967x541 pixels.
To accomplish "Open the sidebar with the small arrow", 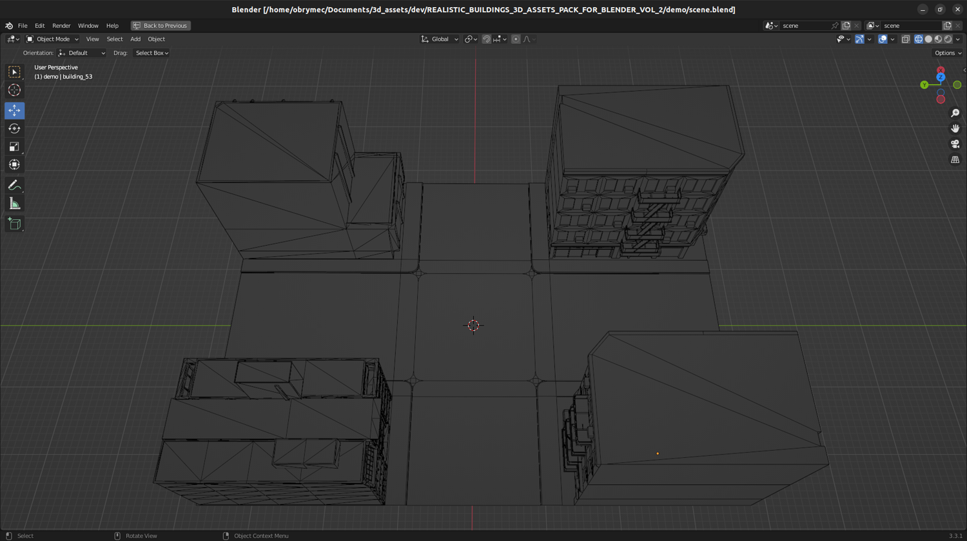I will coord(964,70).
